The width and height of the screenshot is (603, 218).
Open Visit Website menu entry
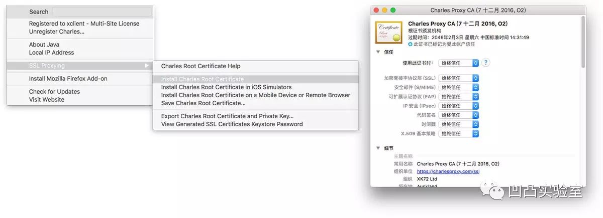[46, 100]
